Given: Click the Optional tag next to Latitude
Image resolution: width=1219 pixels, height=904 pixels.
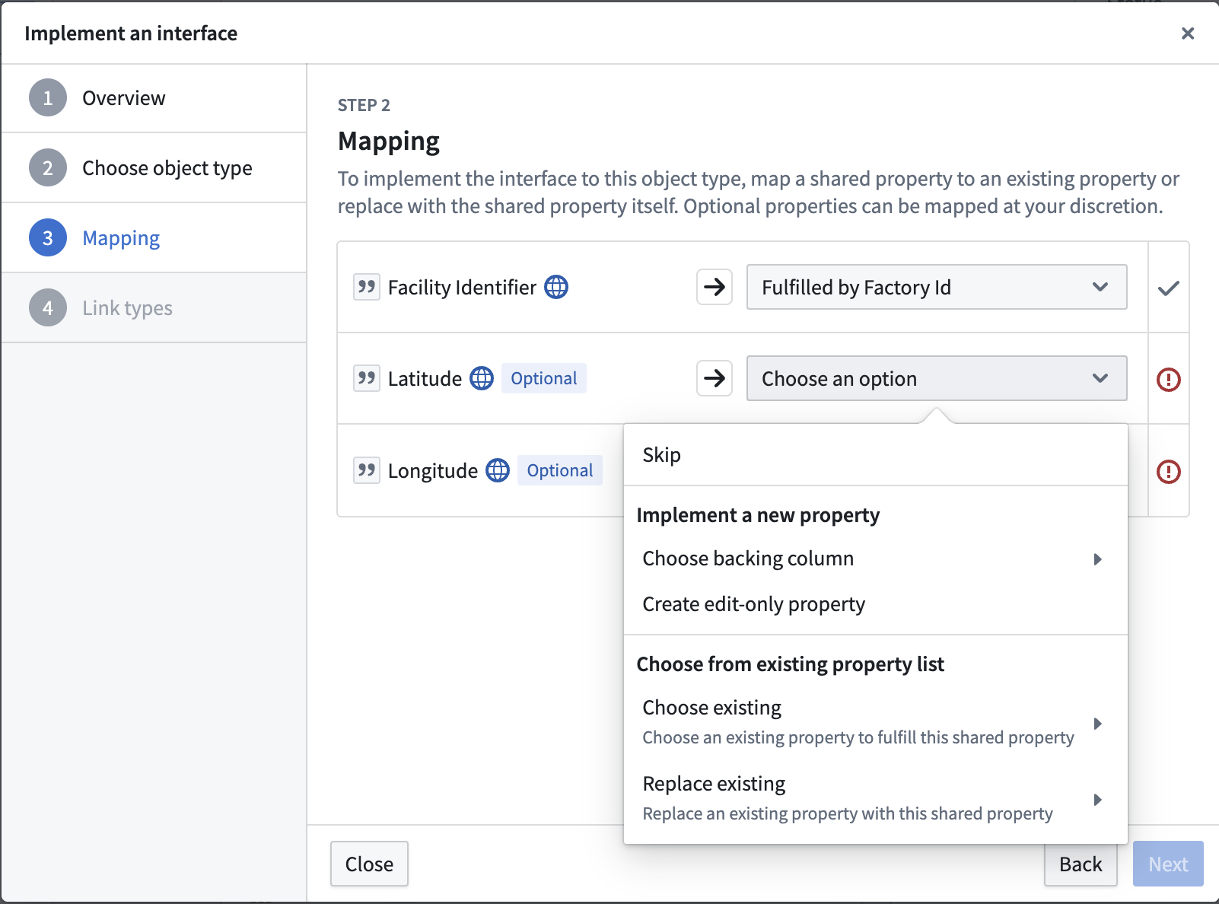Looking at the screenshot, I should (x=544, y=378).
